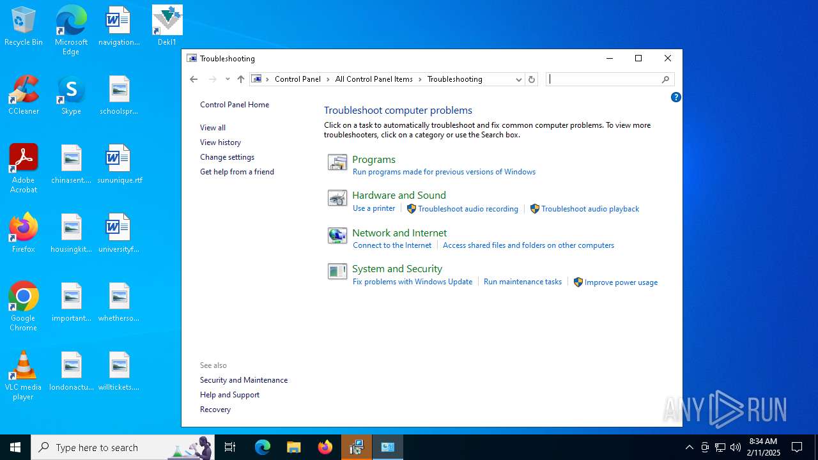Open Connect to the Internet troubleshooter
This screenshot has width=818, height=460.
[x=392, y=245]
